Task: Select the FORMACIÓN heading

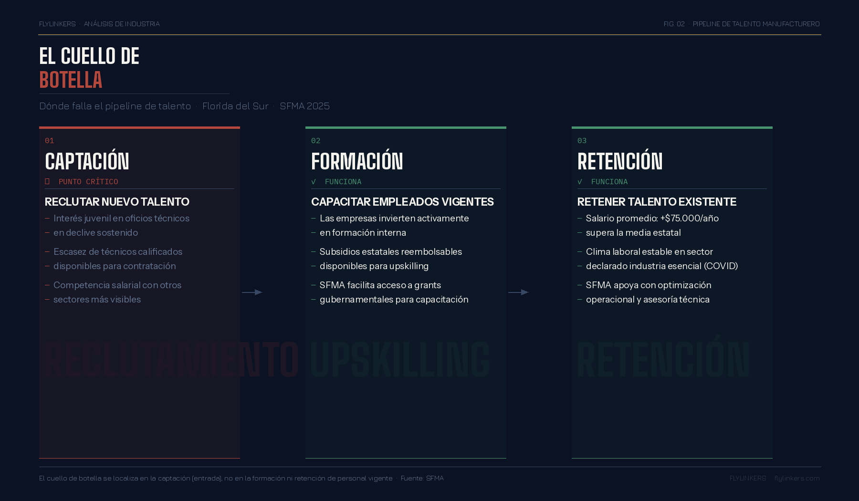Action: 357,161
